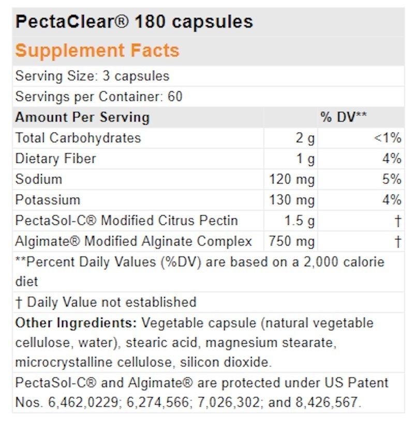Select the Serving Size row

click(209, 76)
